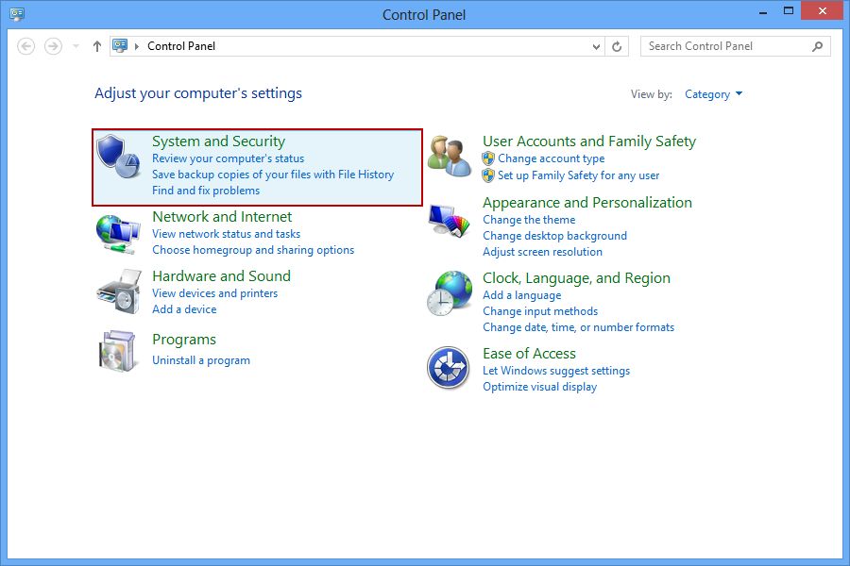Open Clock, Language, and Region category

[577, 278]
